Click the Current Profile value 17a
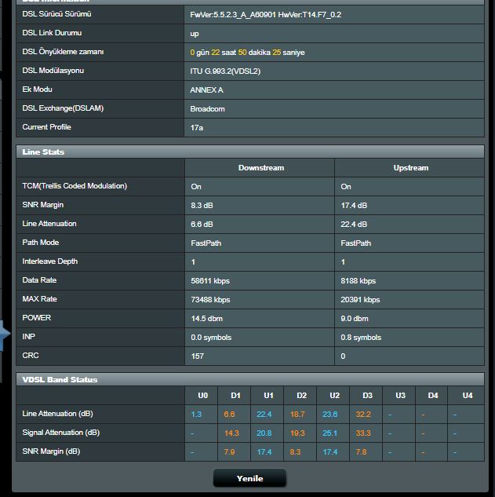Screen dimensions: 495x497 196,128
